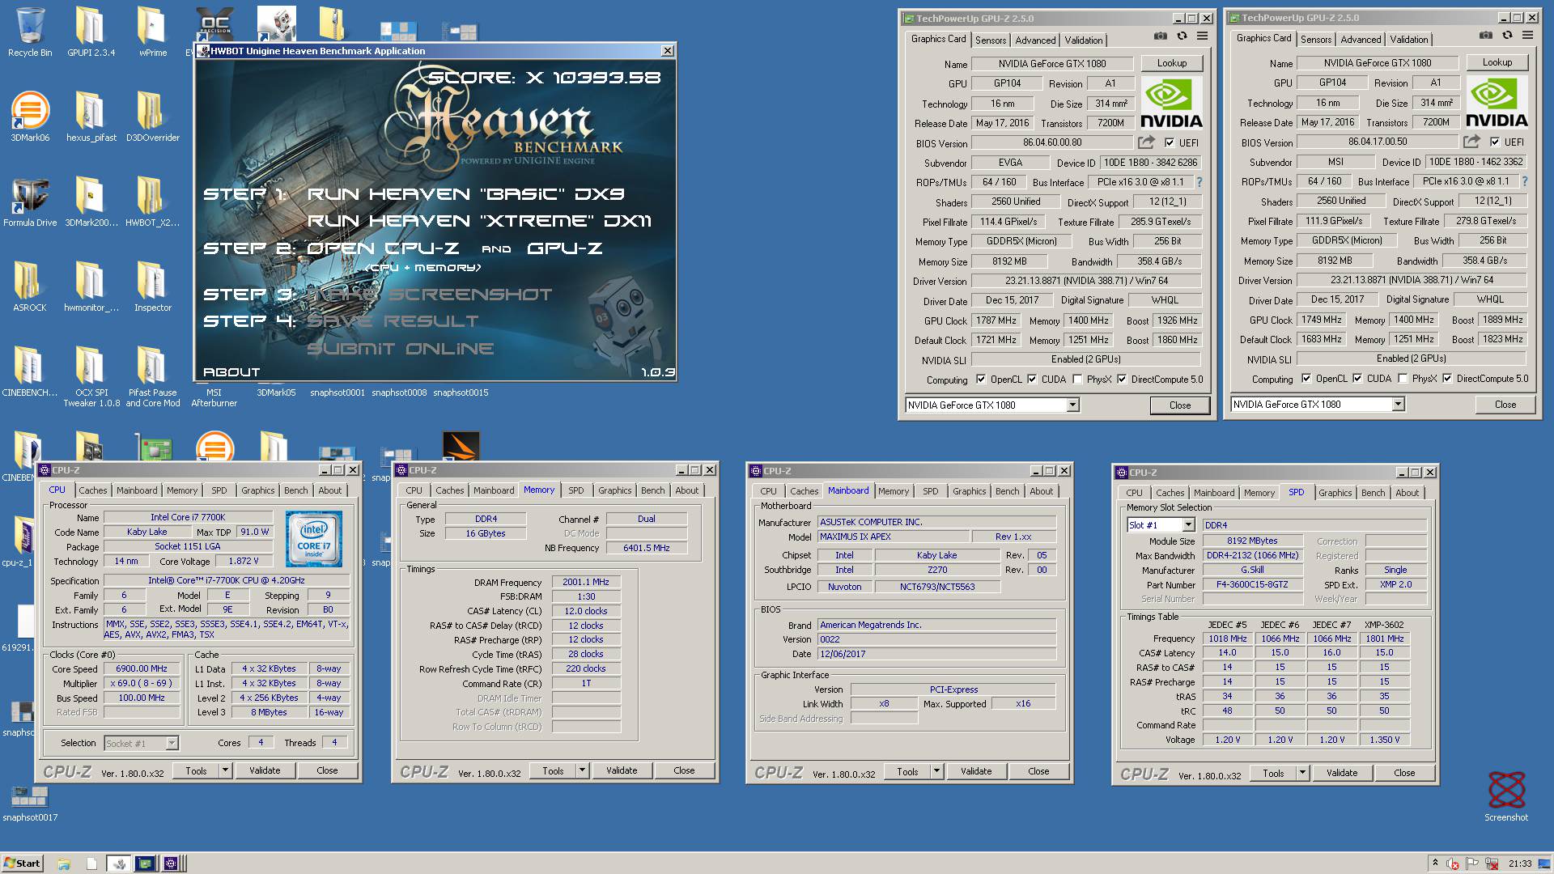Click the camera screenshot icon in left GPU-Z
1554x874 pixels.
click(1161, 36)
